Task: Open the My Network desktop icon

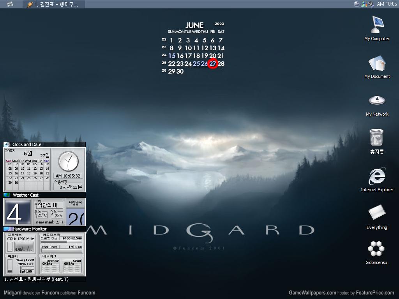Action: click(x=377, y=101)
